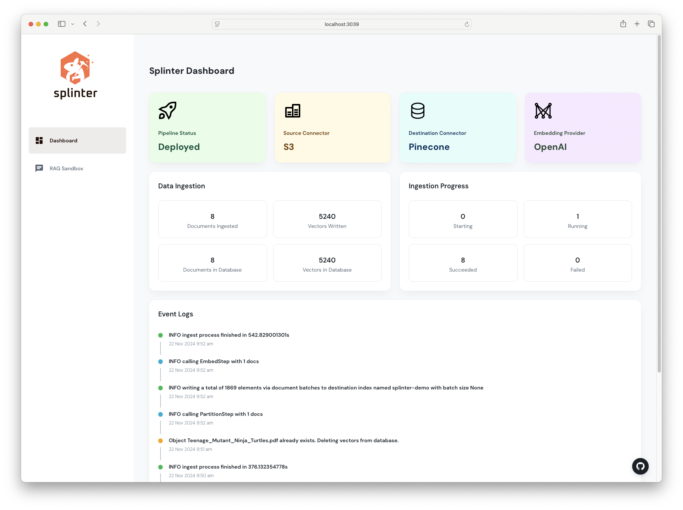Click the Pinecone destination text
Screen dimensions: 683x510
429,147
